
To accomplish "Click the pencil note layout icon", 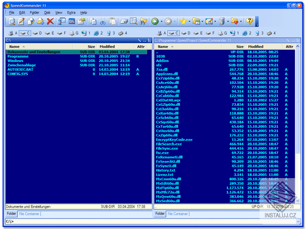I will click(209, 21).
